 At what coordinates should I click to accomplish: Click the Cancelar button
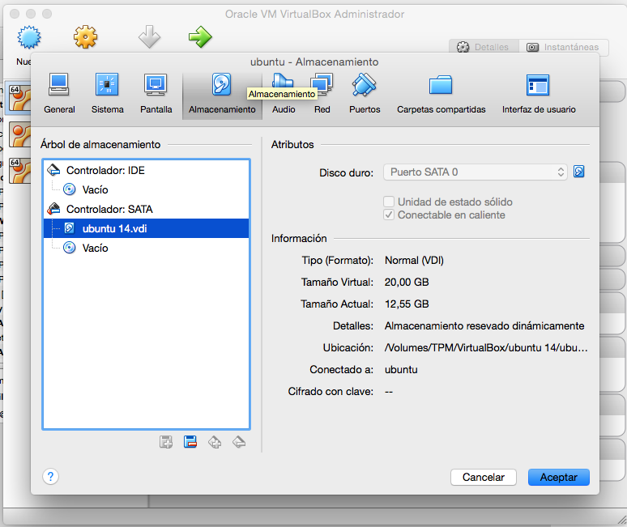pos(484,478)
